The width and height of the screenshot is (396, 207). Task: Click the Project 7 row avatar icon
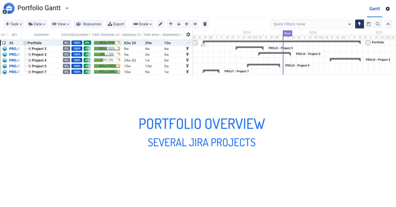(4, 72)
